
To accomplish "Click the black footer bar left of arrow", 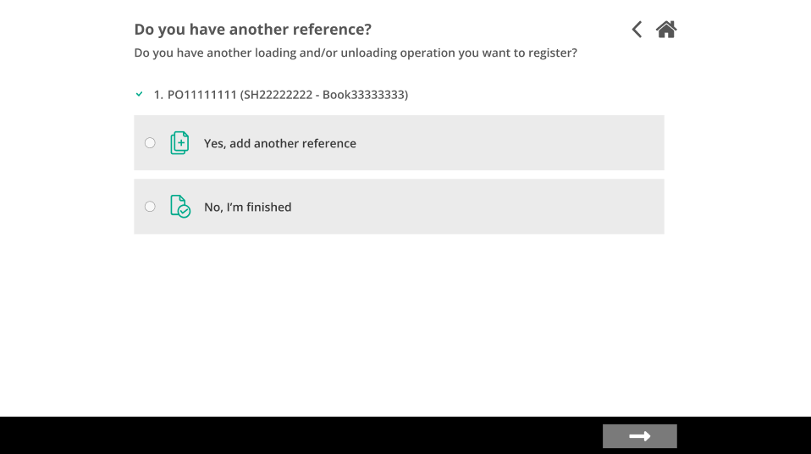I will point(300,435).
